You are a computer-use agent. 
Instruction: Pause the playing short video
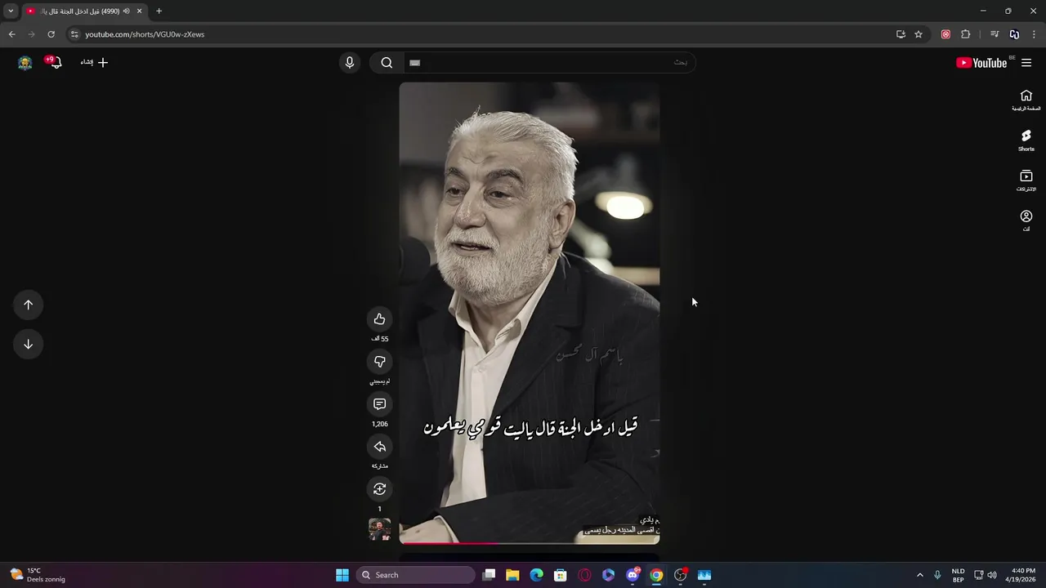[x=530, y=313]
